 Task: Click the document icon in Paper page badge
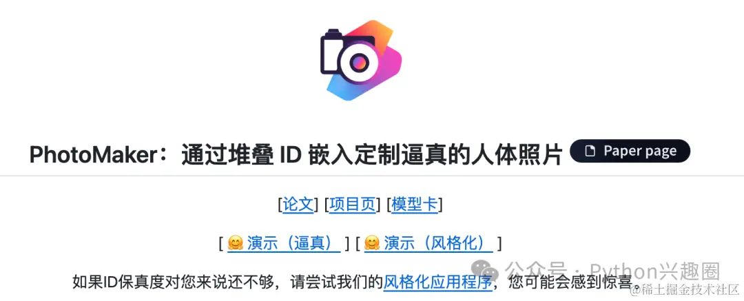point(589,152)
